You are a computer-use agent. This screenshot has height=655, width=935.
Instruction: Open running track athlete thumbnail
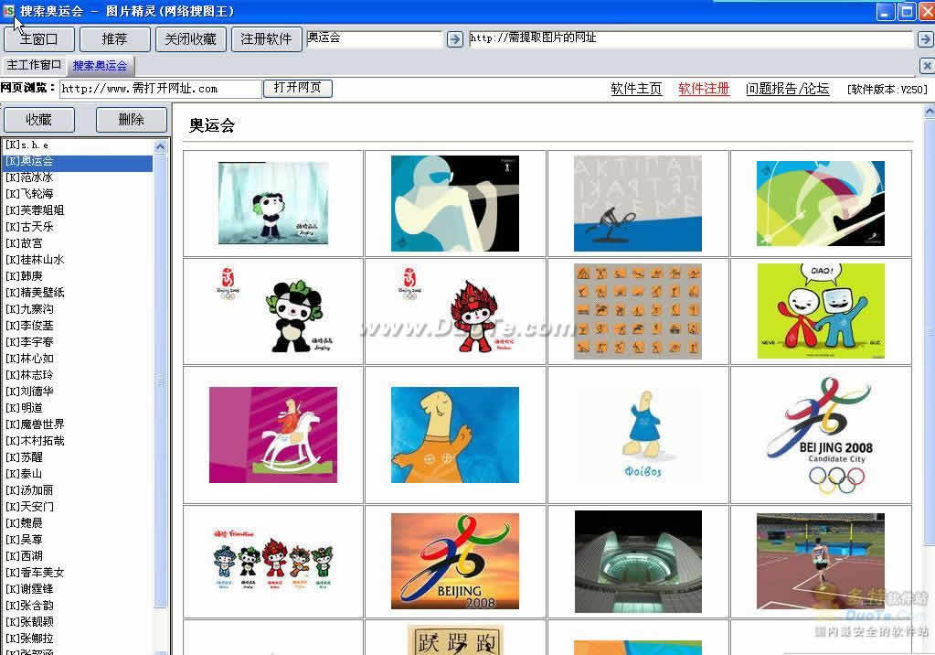coord(821,561)
